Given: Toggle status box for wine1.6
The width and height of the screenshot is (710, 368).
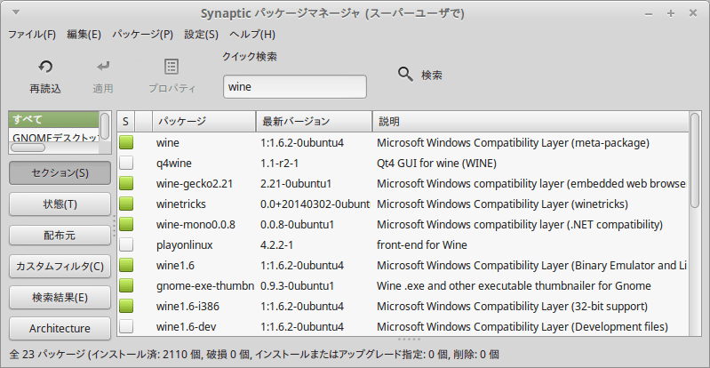Looking at the screenshot, I should [x=126, y=265].
